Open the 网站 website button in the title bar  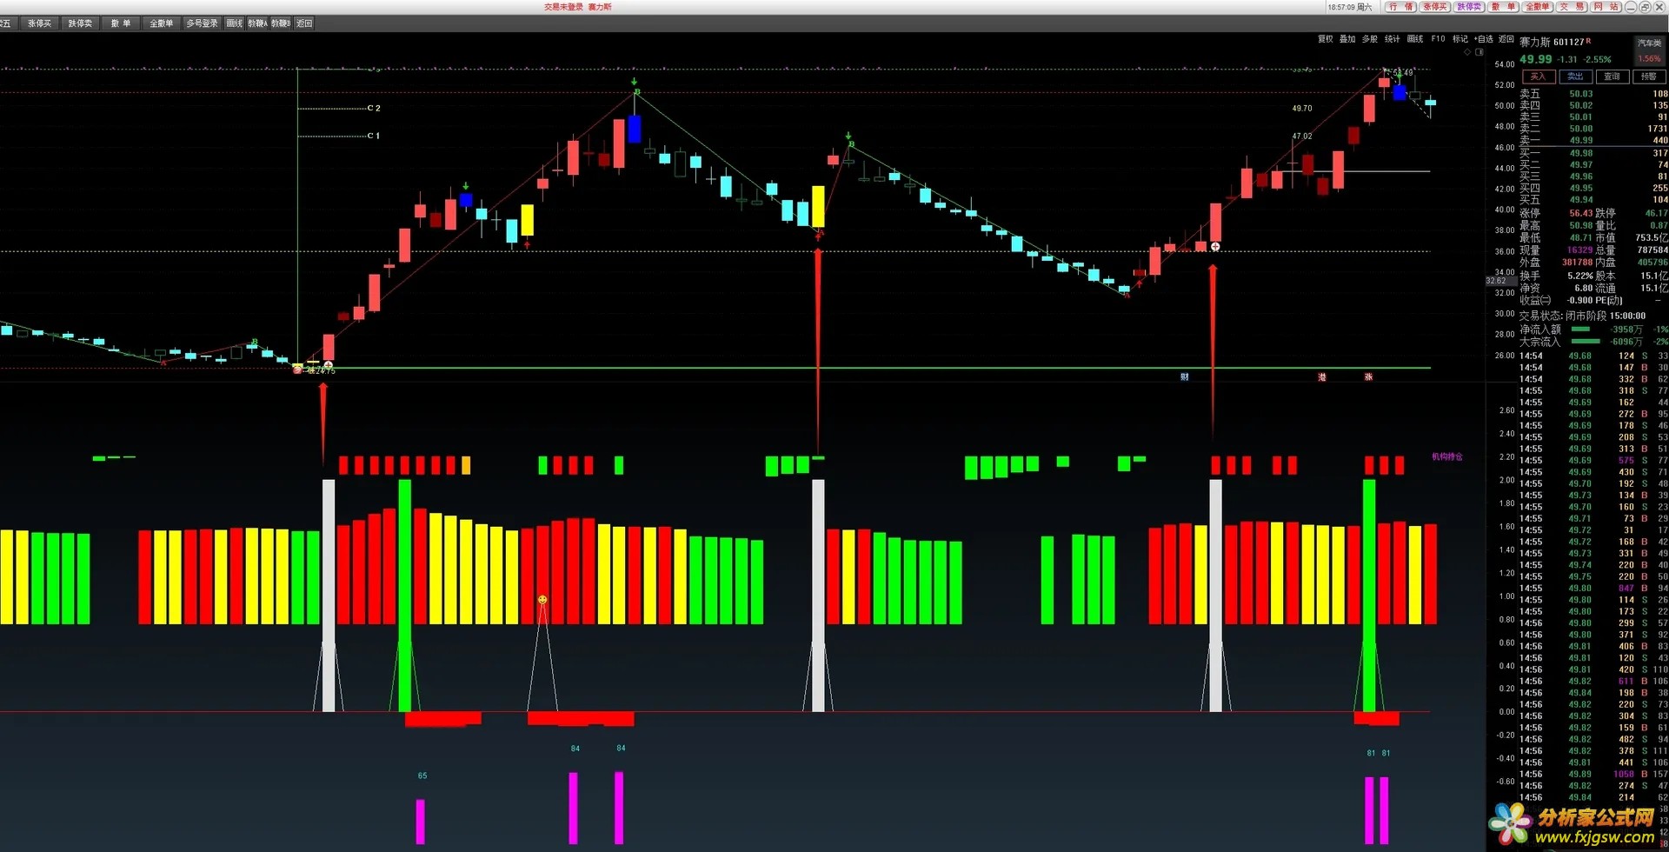[1606, 7]
